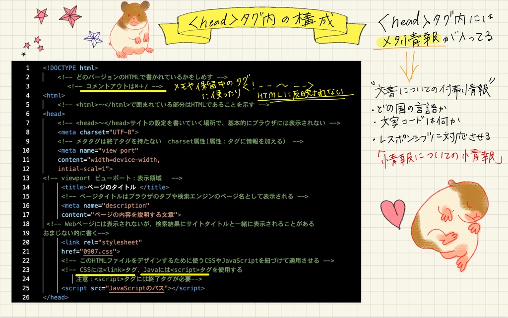Click the closing '</head>' tag on line 26
Image resolution: width=508 pixels, height=318 pixels.
(56, 297)
